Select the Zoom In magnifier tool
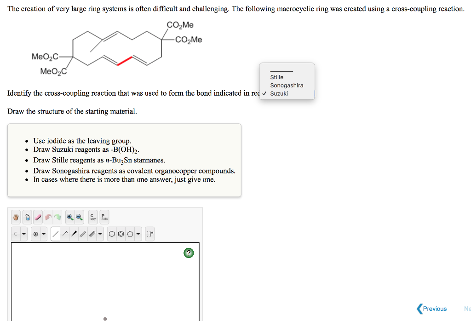The image size is (471, 321). (x=69, y=217)
